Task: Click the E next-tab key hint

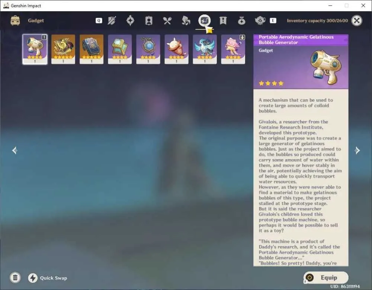Action: click(273, 20)
